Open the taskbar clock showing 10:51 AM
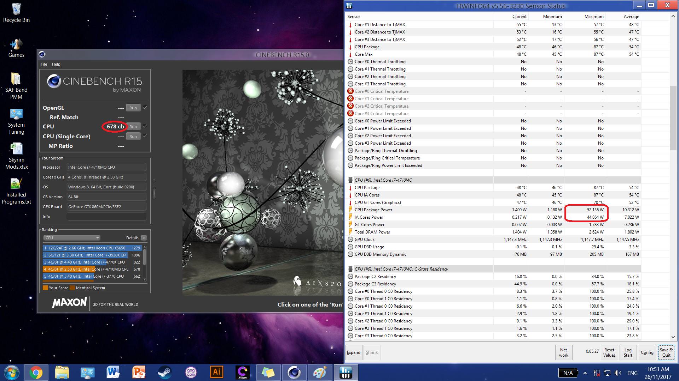679x381 pixels. tap(658, 373)
